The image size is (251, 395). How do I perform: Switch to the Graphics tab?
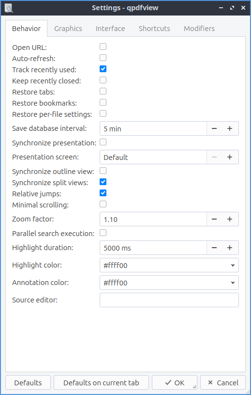(68, 29)
